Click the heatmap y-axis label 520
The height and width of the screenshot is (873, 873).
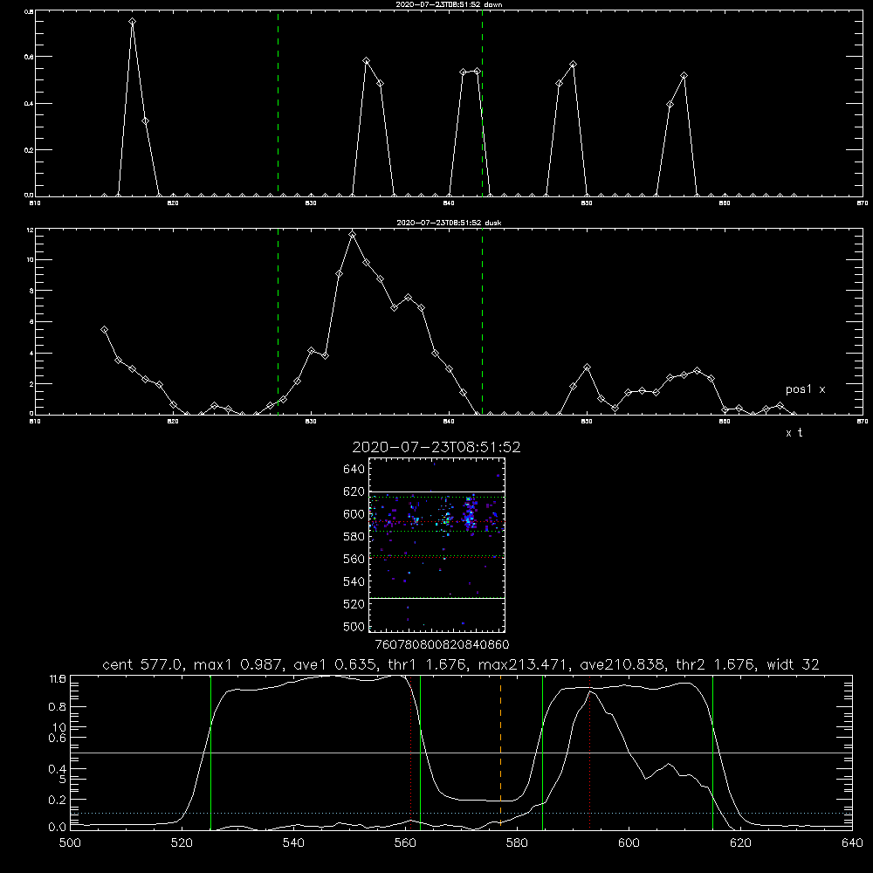pyautogui.click(x=354, y=604)
